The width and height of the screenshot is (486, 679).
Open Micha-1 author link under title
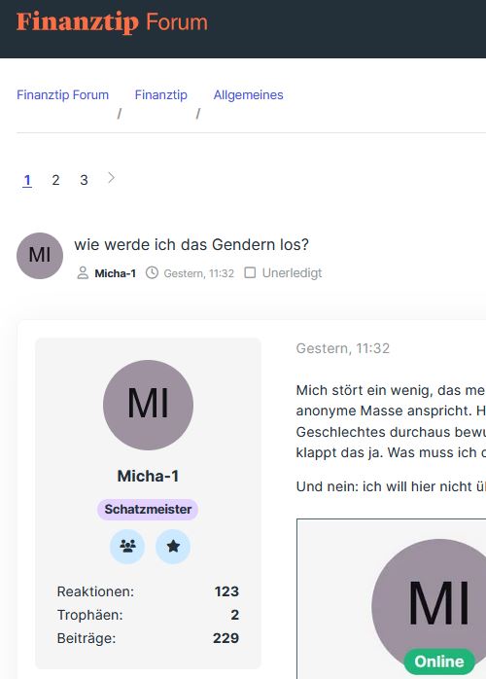pyautogui.click(x=115, y=273)
